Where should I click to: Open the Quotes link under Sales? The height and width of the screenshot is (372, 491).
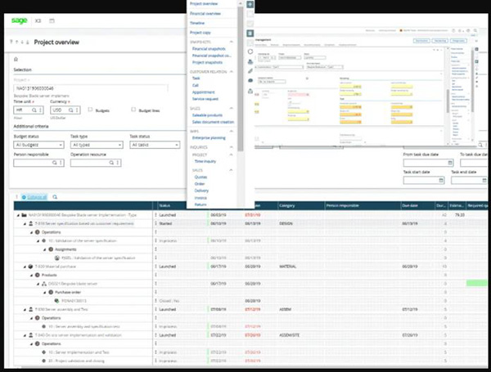click(200, 177)
